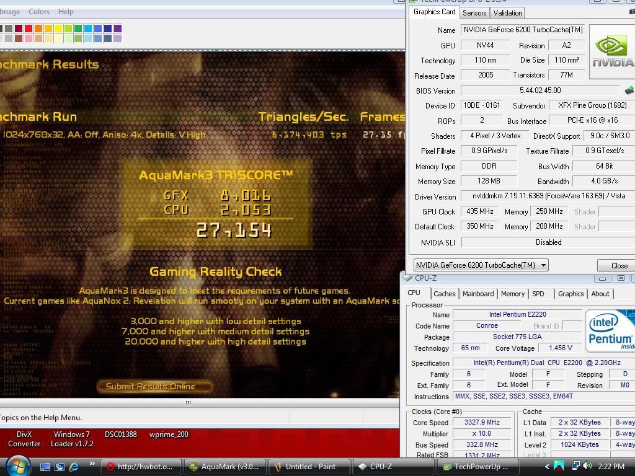
Task: Pick the lime green swatch in Paint palette
Action: point(68,29)
